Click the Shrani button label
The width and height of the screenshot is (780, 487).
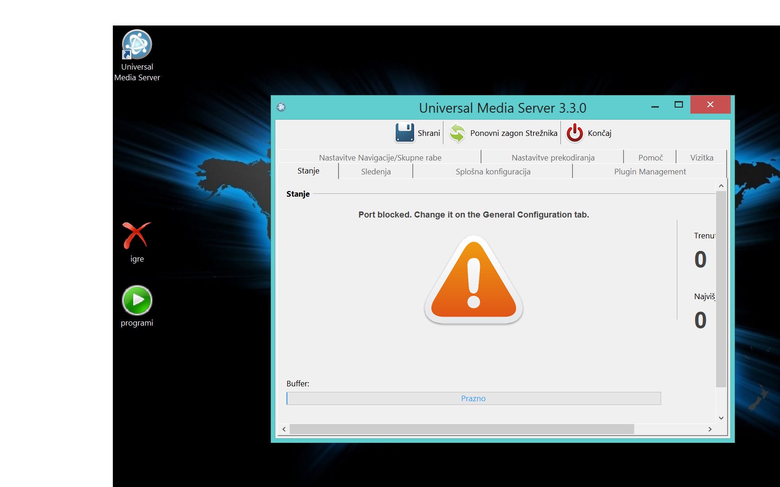[x=429, y=133]
